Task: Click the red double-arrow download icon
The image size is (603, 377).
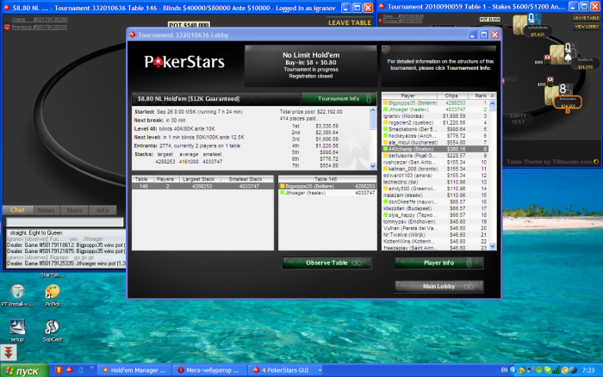Action: click(x=9, y=352)
